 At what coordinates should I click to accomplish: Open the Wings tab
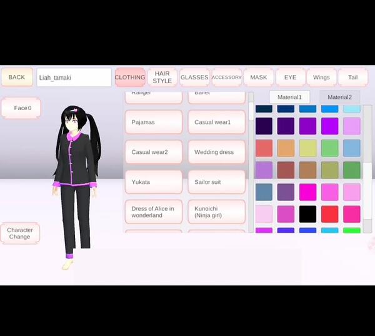[321, 77]
